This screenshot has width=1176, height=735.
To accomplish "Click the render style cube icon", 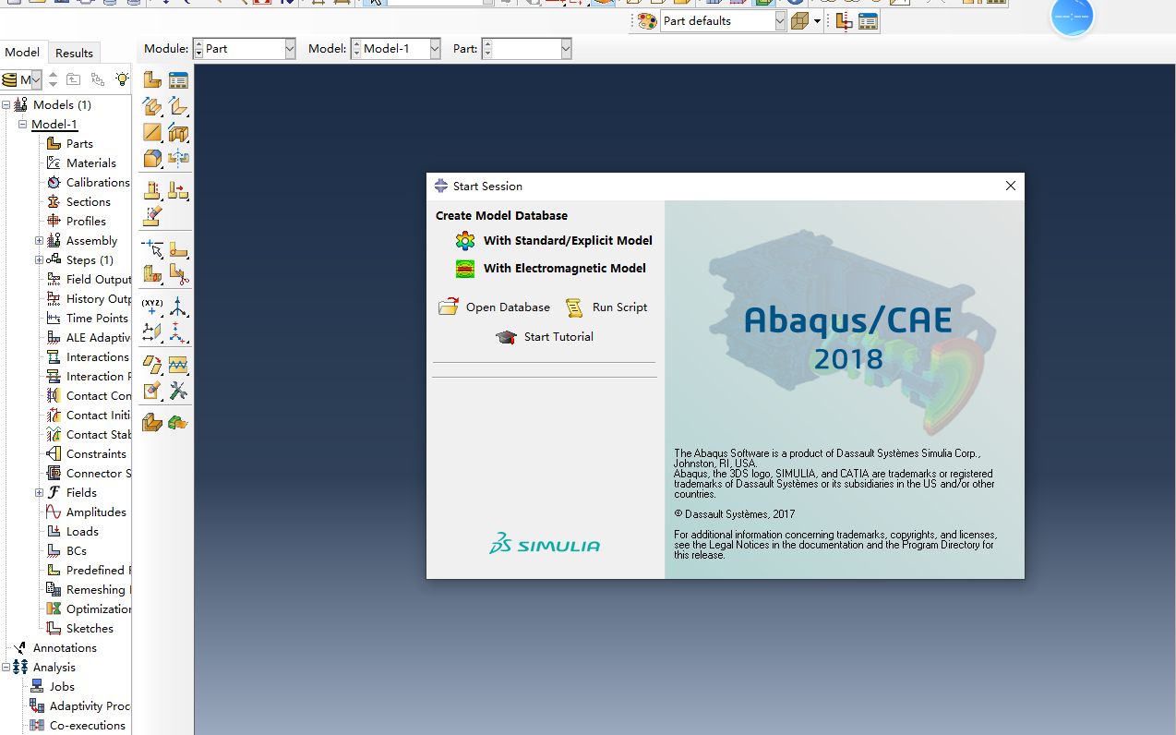I will tap(799, 21).
